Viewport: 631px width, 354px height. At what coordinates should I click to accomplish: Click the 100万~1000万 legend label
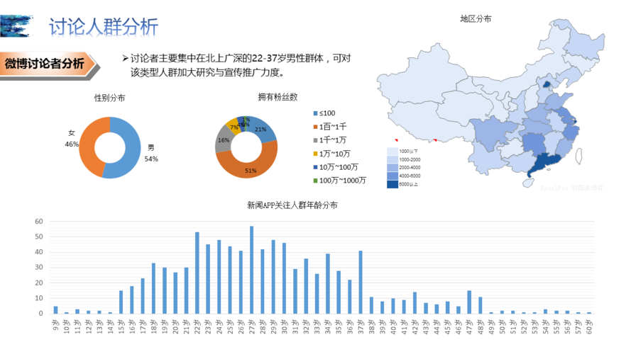coord(342,181)
